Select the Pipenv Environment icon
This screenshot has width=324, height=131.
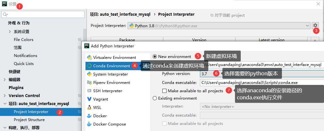(x=89, y=83)
